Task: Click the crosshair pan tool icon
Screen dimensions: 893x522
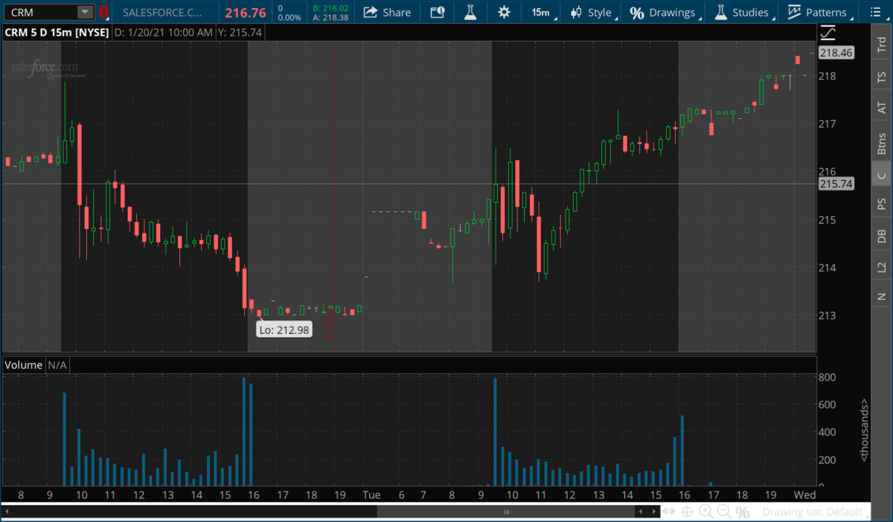Action: tap(687, 512)
